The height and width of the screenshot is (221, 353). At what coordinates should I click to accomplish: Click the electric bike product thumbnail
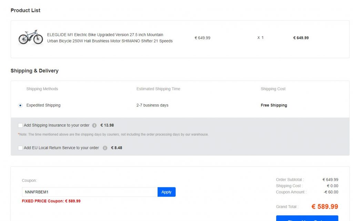point(31,37)
